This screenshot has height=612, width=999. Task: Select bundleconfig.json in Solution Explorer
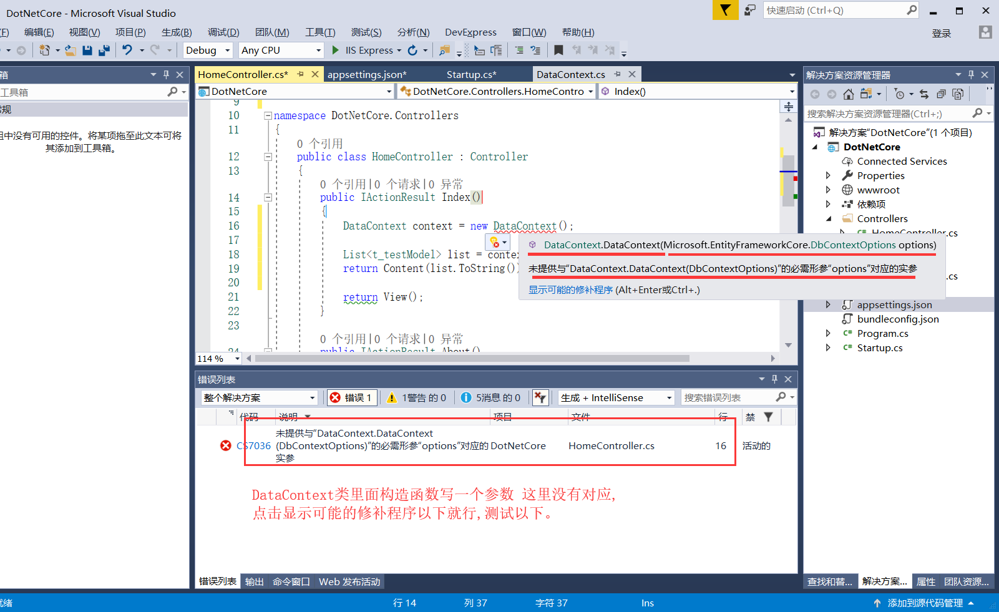[898, 319]
